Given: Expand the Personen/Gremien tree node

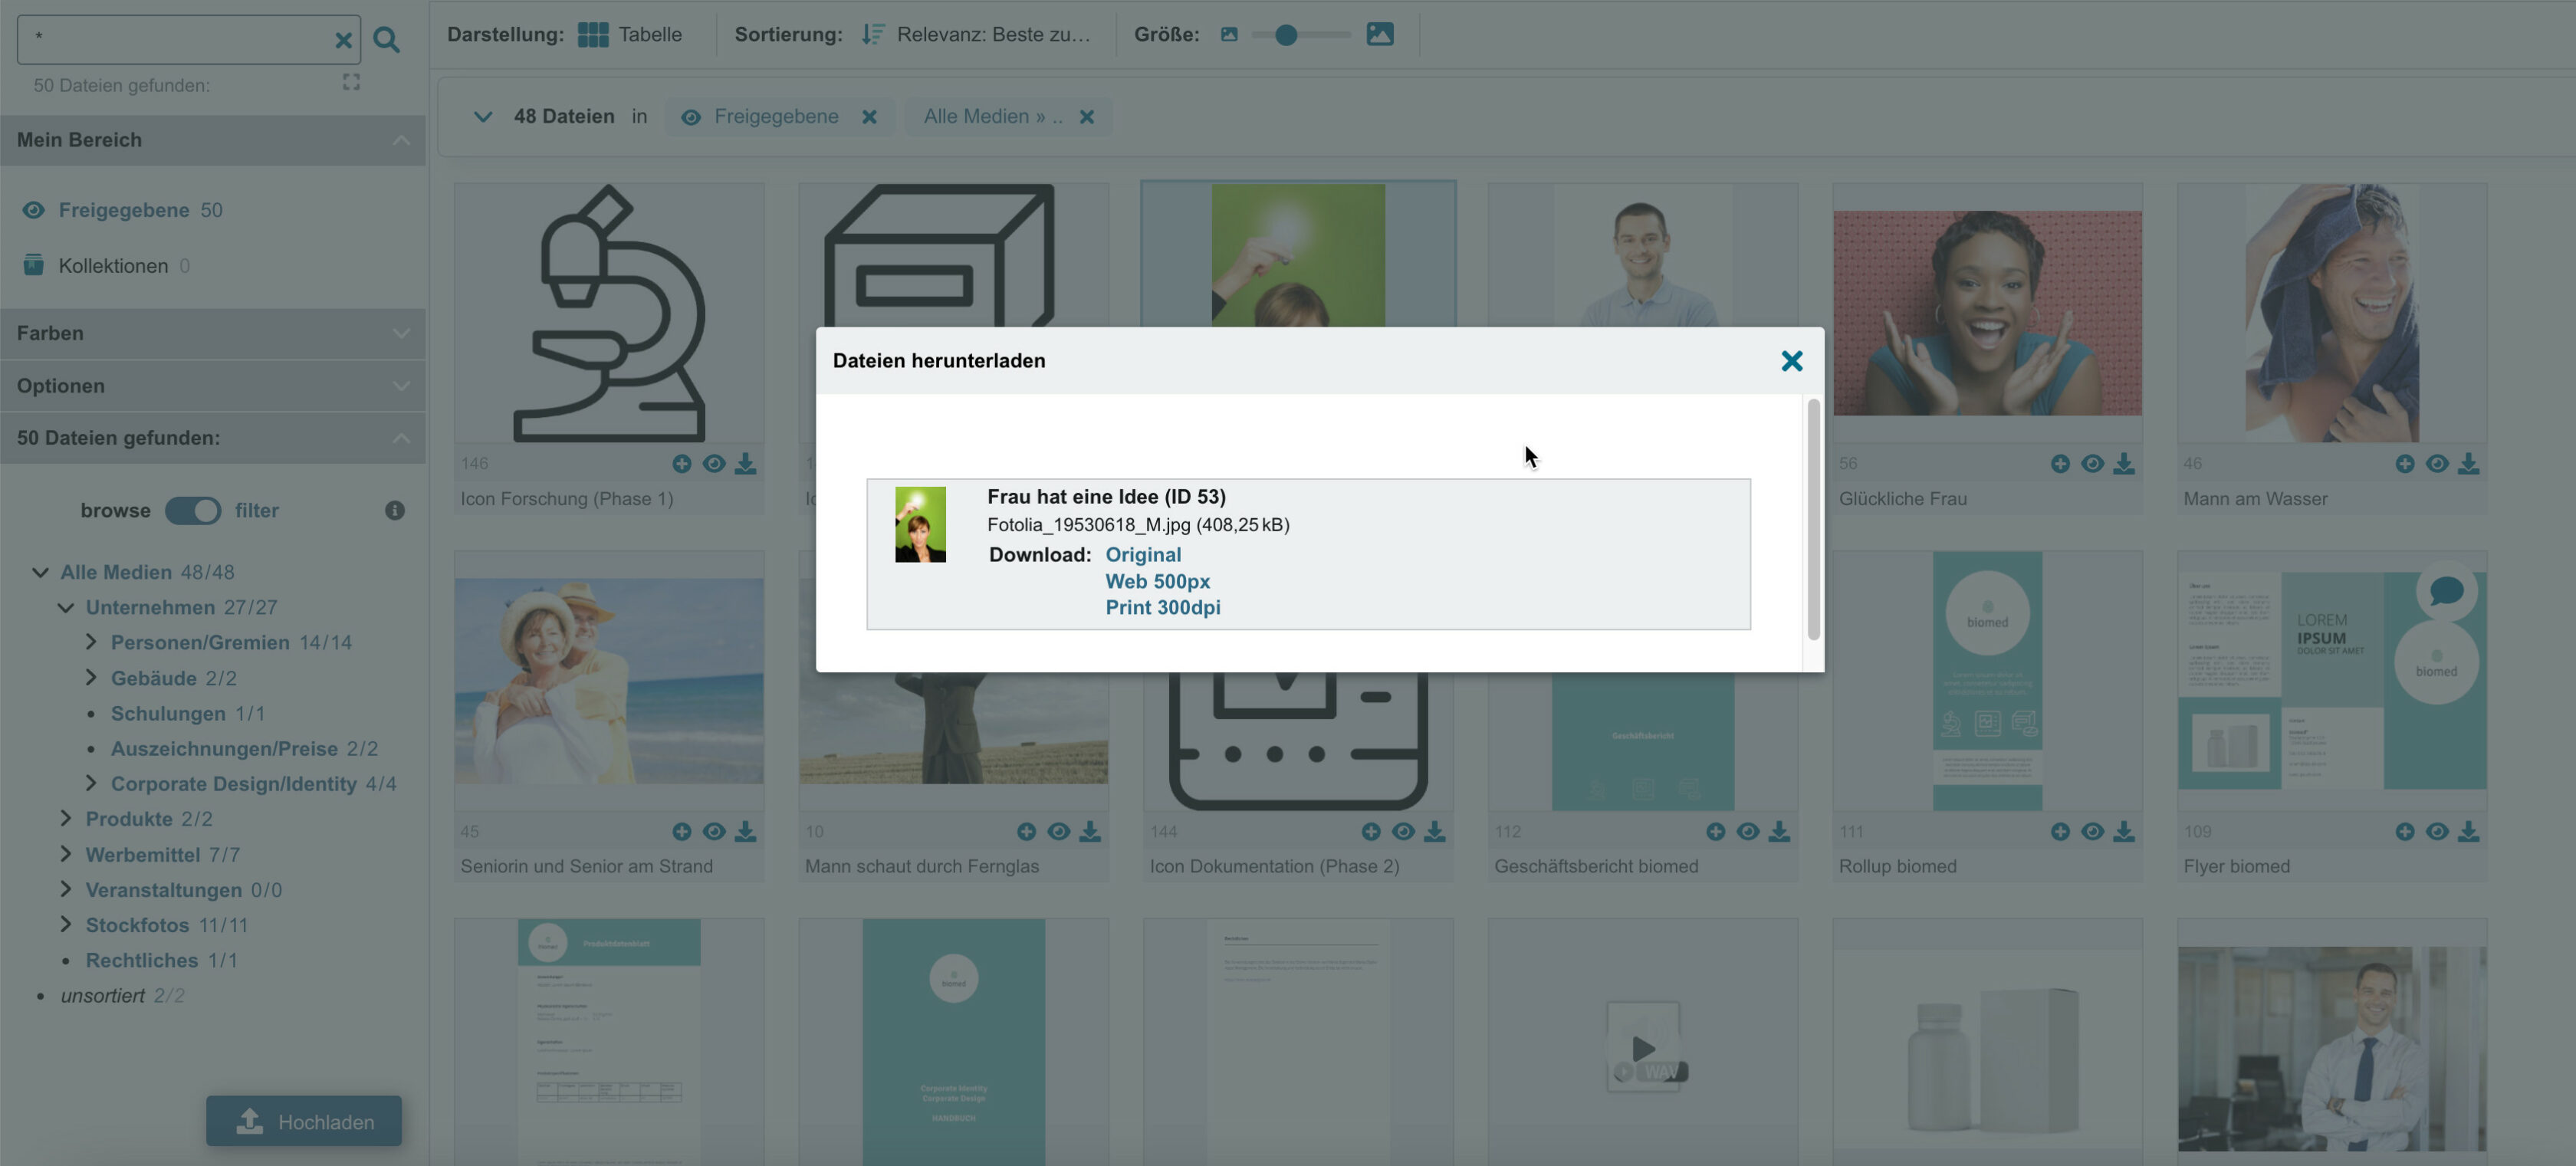Looking at the screenshot, I should [91, 642].
